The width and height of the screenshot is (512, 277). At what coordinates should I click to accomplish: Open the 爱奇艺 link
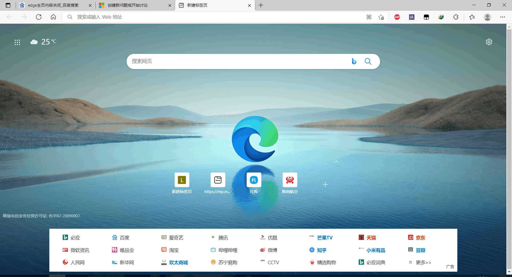point(173,238)
